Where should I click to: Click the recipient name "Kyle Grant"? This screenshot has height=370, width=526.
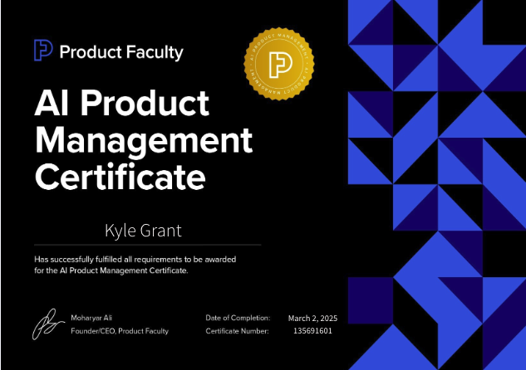coord(143,231)
